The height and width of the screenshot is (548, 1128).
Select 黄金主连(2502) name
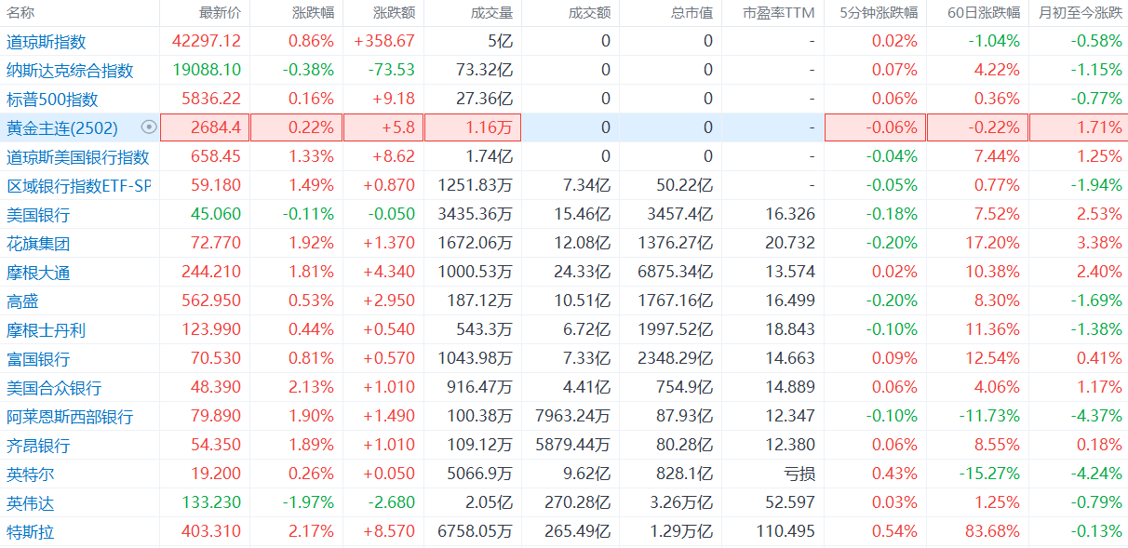point(61,128)
